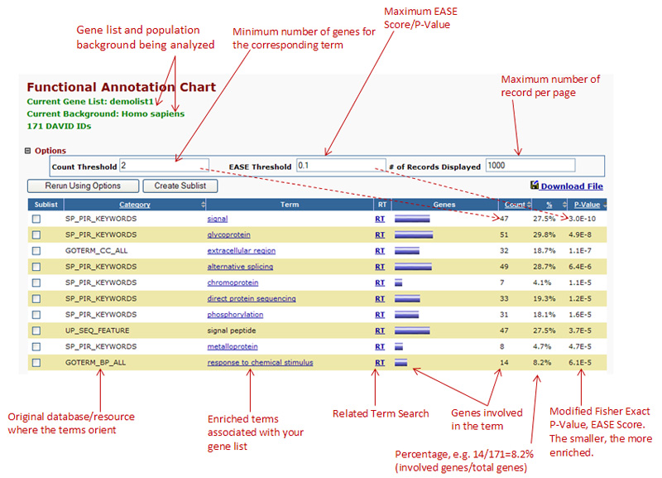Sort table by Count column header
This screenshot has height=478, width=662.
(515, 204)
